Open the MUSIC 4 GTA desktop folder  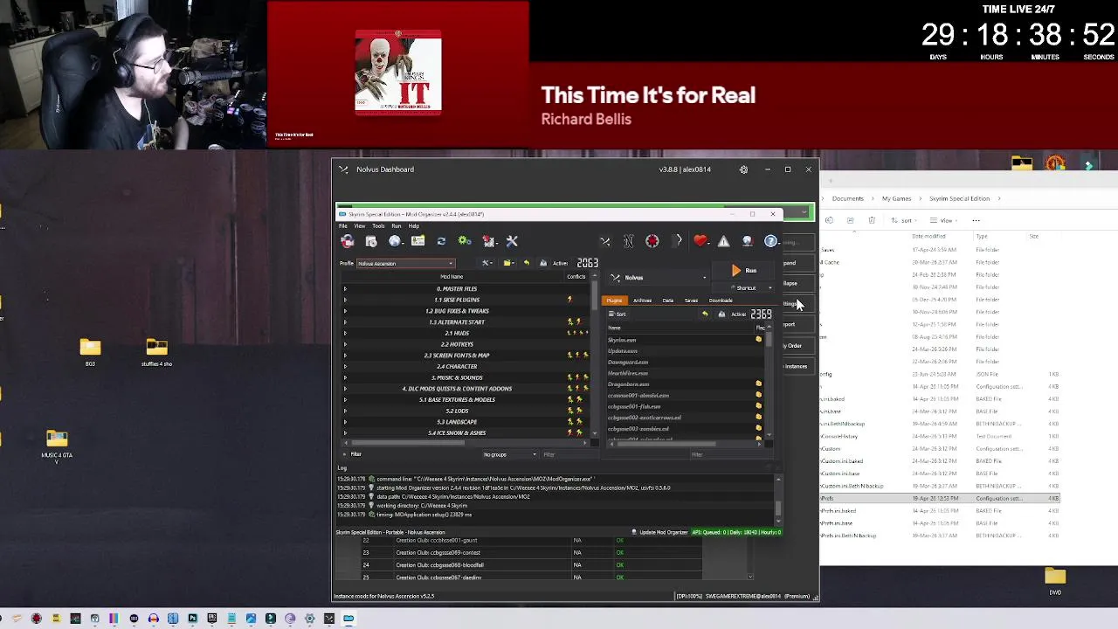57,444
